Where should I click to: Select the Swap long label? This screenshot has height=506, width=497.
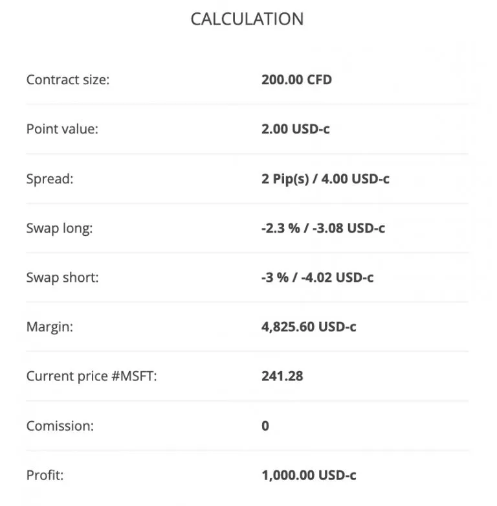coord(60,228)
